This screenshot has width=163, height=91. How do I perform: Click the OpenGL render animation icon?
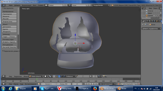(x=106, y=76)
